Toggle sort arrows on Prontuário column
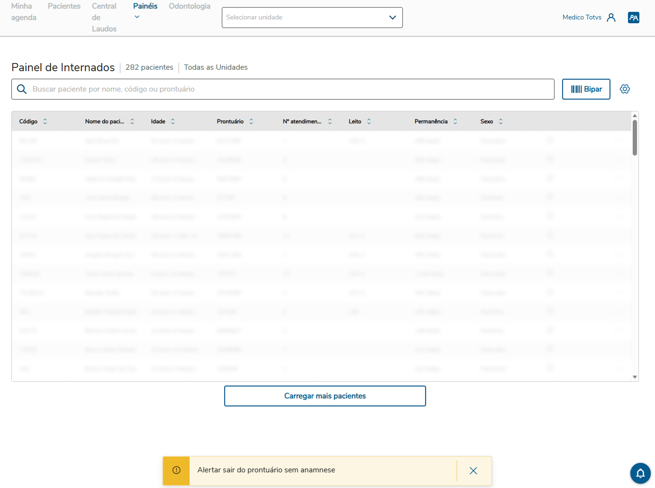655x488 pixels. click(251, 121)
